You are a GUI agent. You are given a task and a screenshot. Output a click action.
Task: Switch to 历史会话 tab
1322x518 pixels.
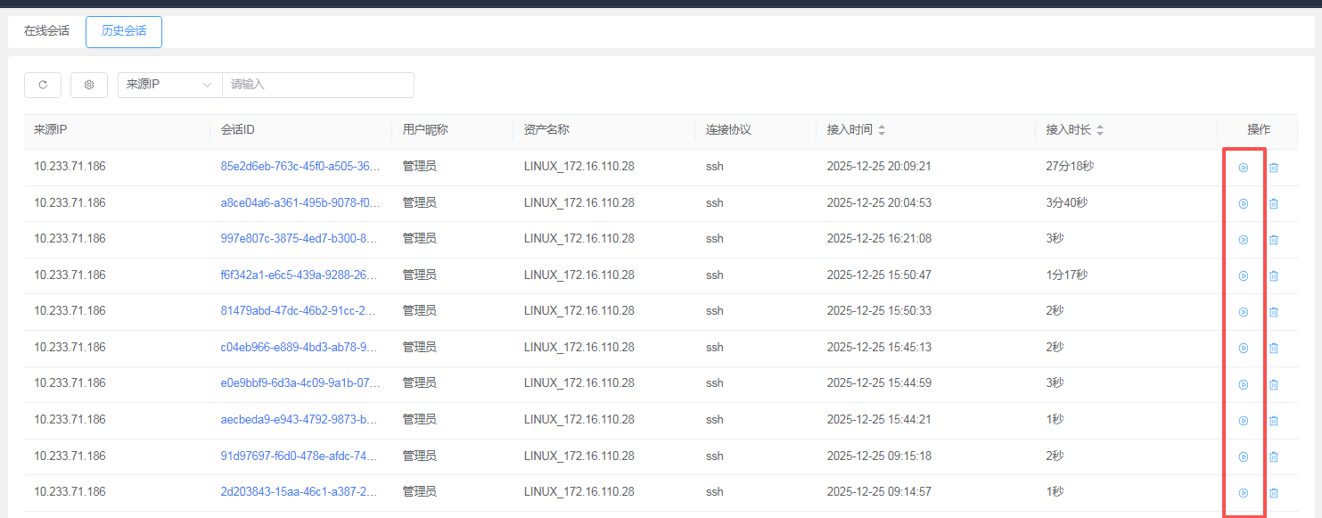[124, 30]
